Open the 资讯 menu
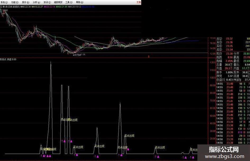The image size is (250, 161). tap(47, 2)
